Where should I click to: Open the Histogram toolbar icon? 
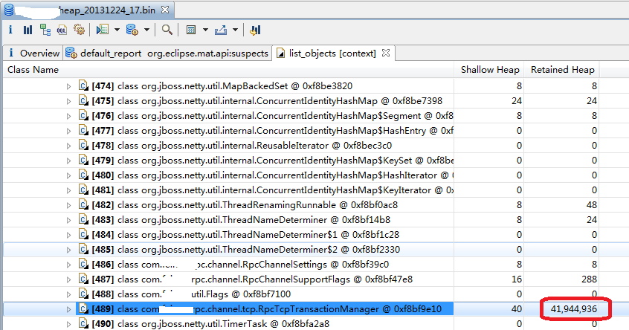click(28, 30)
